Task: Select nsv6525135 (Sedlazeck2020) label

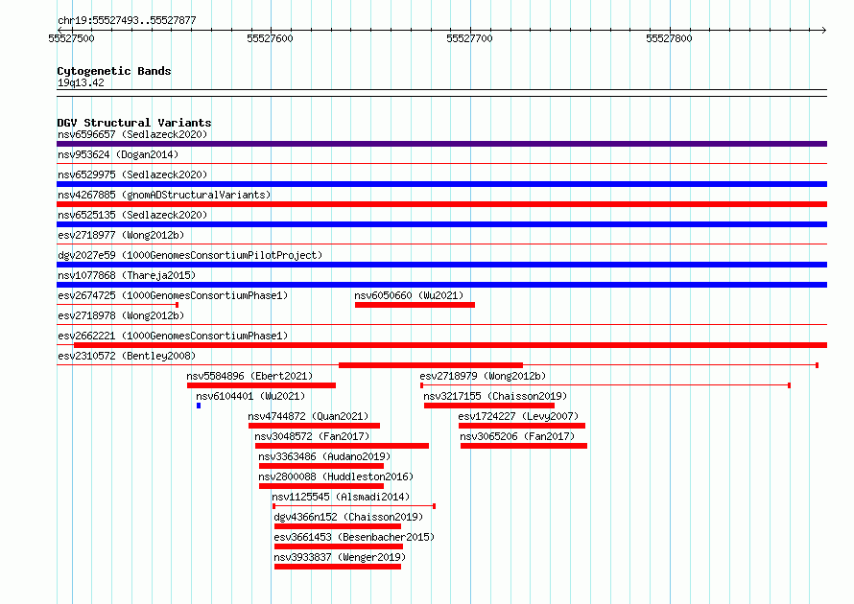Action: [132, 215]
